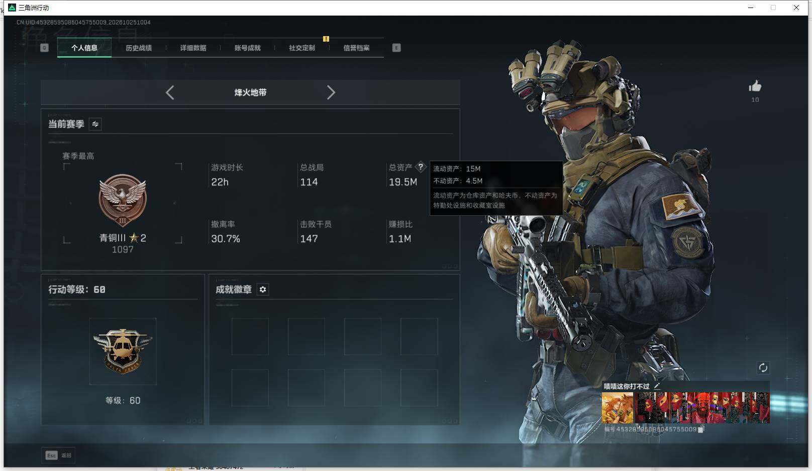Screen dimensions: 812x471
Task: Copy the player ID number icon
Action: coord(701,429)
